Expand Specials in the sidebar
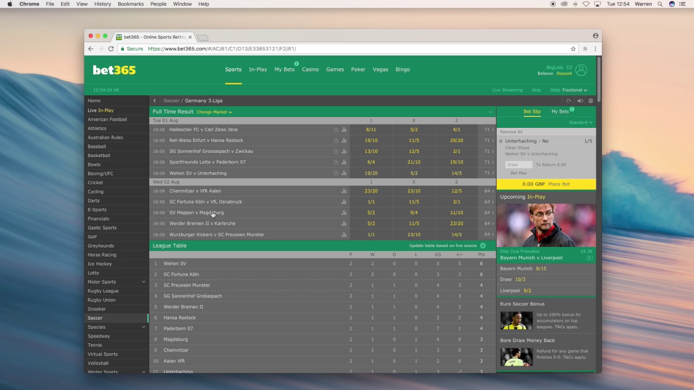The image size is (694, 390). click(x=144, y=327)
